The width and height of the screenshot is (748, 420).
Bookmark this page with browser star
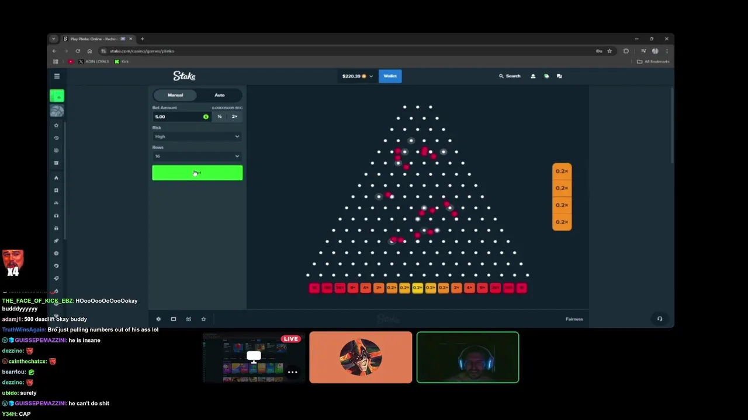(x=610, y=51)
